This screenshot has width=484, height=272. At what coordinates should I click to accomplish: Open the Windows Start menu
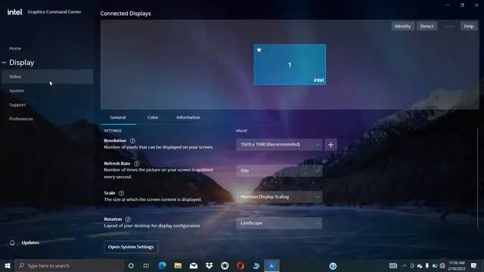pyautogui.click(x=8, y=265)
